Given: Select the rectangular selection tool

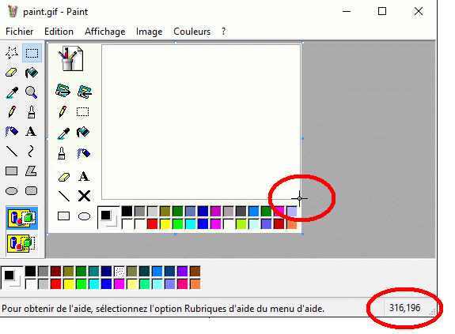Looking at the screenshot, I should [32, 53].
